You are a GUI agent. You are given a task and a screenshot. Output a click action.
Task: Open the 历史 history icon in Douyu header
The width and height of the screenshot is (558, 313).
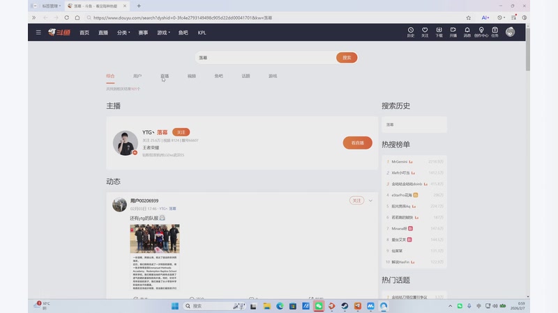(x=411, y=32)
